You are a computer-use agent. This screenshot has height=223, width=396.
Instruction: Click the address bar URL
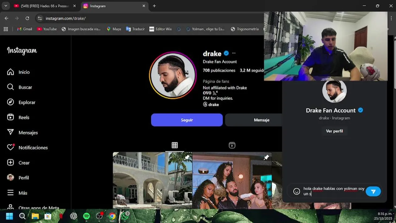pyautogui.click(x=66, y=19)
